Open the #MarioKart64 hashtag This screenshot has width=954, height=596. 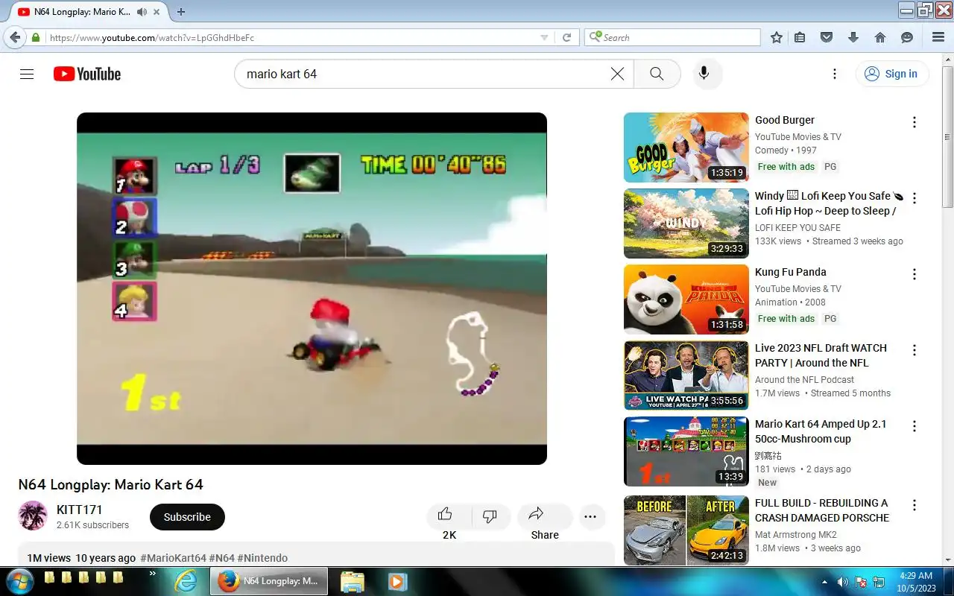click(173, 558)
